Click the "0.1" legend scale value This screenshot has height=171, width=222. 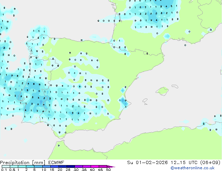(x=4, y=170)
